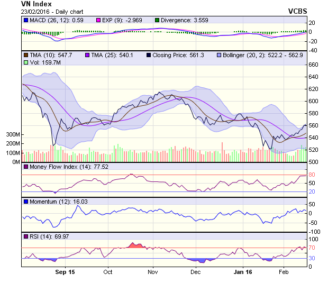328x283 pixels.
Task: Click the Money Flow Index legend square
Action: pyautogui.click(x=25, y=167)
